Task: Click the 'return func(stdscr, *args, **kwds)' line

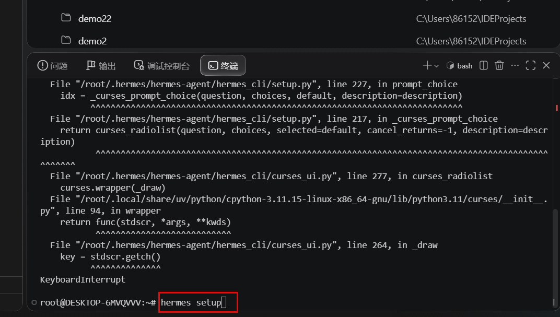Action: click(x=145, y=222)
